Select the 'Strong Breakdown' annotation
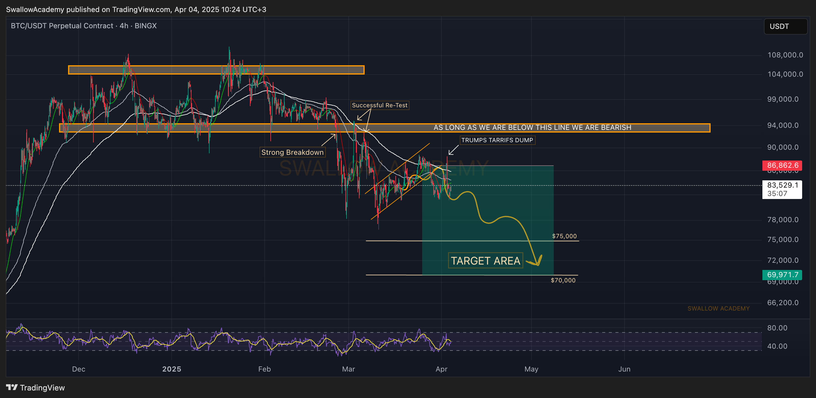This screenshot has width=816, height=398. click(x=292, y=152)
